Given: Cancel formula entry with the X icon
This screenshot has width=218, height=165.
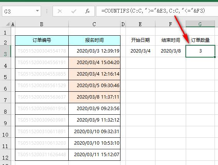Looking at the screenshot, I should (60, 11).
